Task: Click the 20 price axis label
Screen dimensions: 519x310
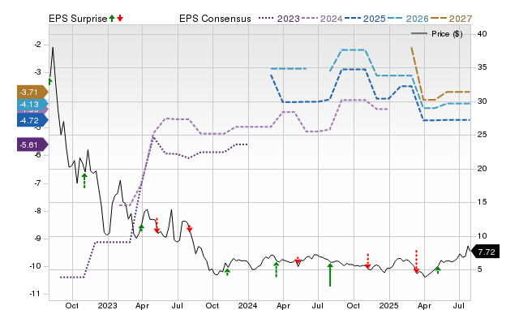Action: pyautogui.click(x=483, y=169)
